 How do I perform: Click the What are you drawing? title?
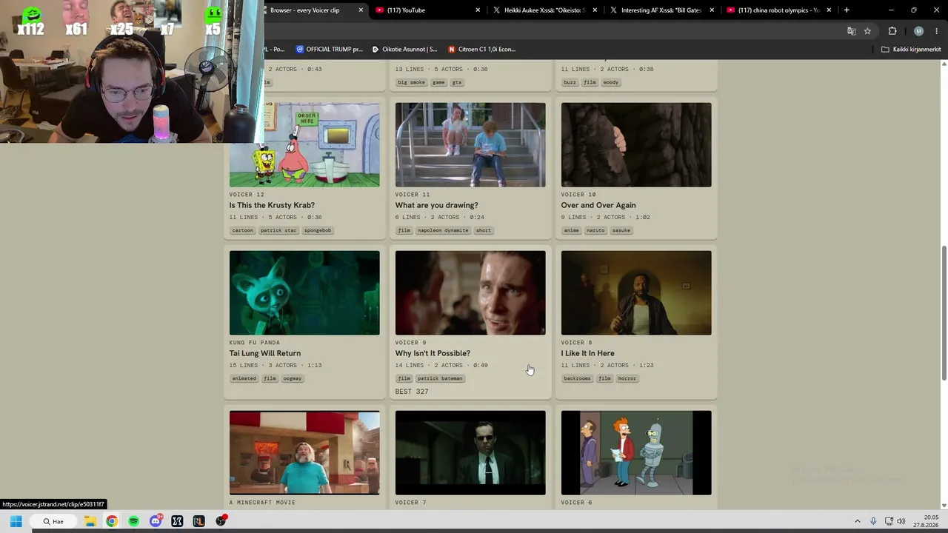tap(436, 205)
